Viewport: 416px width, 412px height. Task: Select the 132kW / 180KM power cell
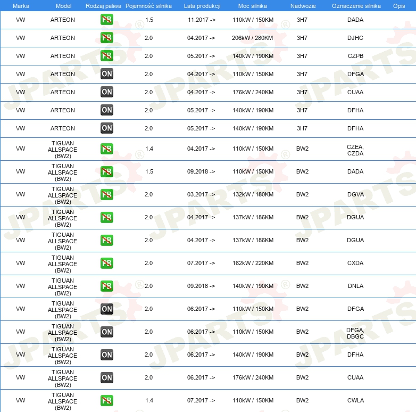tap(253, 194)
